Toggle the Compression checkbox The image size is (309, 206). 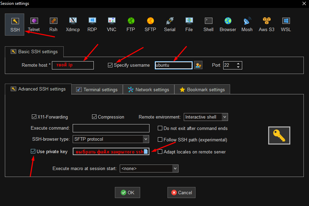94,117
